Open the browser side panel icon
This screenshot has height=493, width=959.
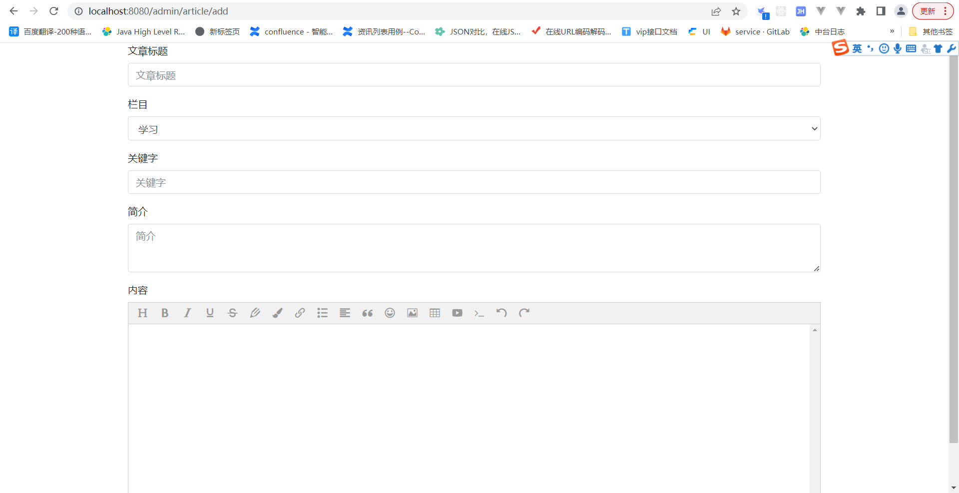[x=881, y=11]
